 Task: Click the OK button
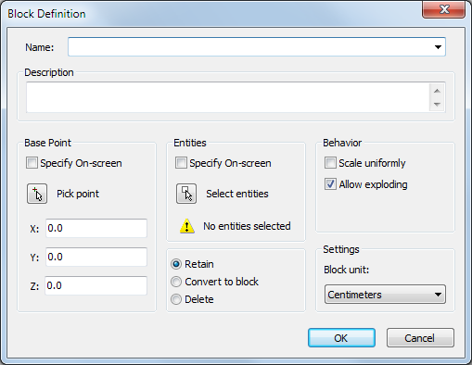click(341, 338)
